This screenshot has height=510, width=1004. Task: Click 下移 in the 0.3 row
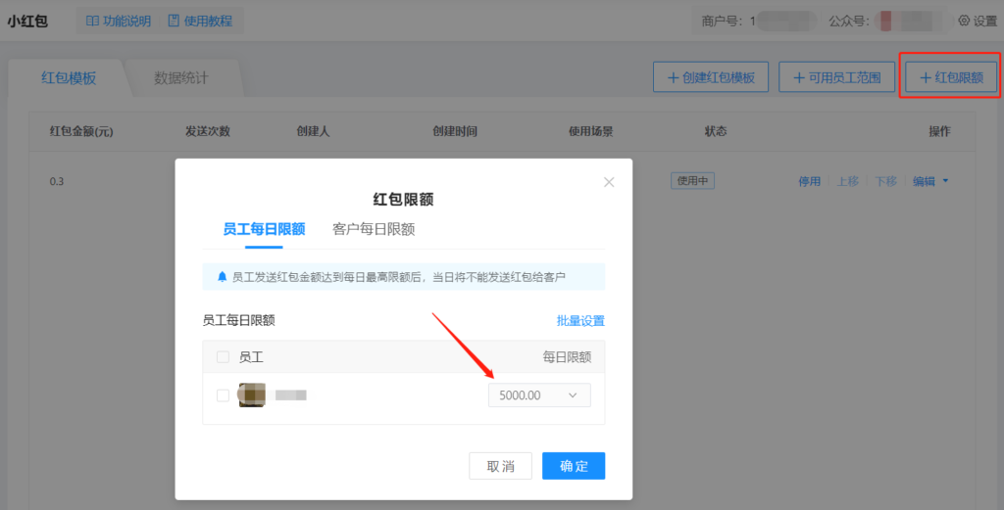tap(885, 181)
